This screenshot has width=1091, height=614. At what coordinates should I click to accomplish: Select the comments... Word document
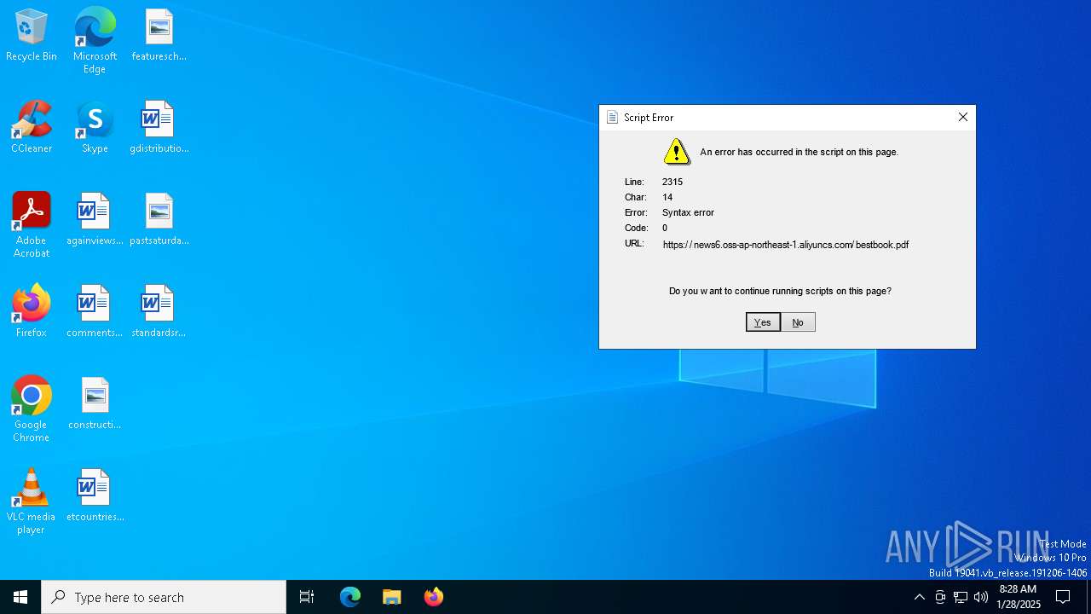point(95,311)
